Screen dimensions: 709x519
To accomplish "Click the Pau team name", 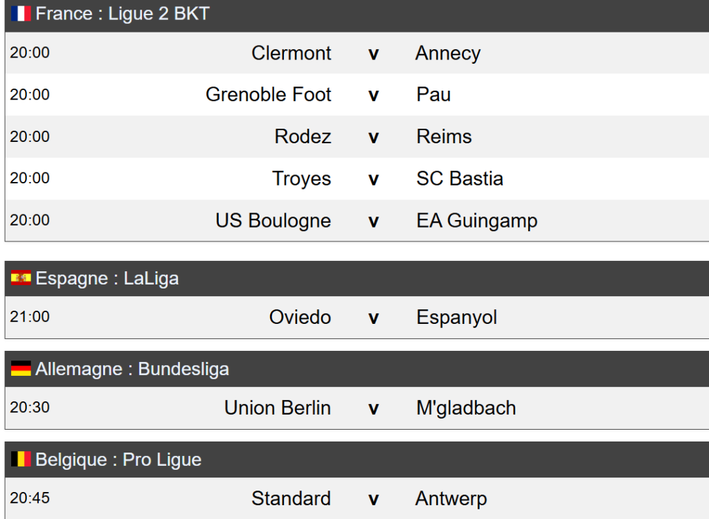I will pos(433,95).
